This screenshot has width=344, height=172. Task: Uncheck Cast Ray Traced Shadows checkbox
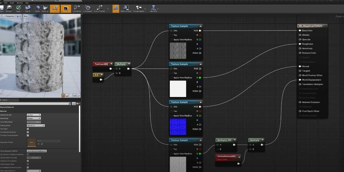(28, 136)
